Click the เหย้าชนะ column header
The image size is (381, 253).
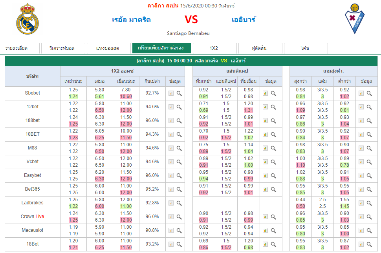click(73, 81)
